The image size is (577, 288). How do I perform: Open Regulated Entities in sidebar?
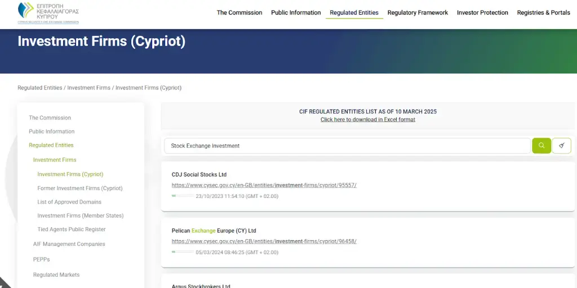(x=51, y=145)
